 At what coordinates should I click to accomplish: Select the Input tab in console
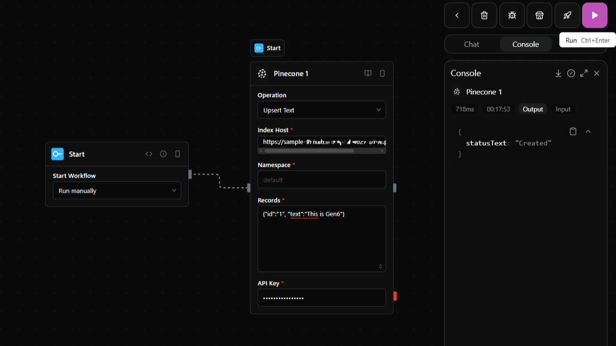point(563,109)
